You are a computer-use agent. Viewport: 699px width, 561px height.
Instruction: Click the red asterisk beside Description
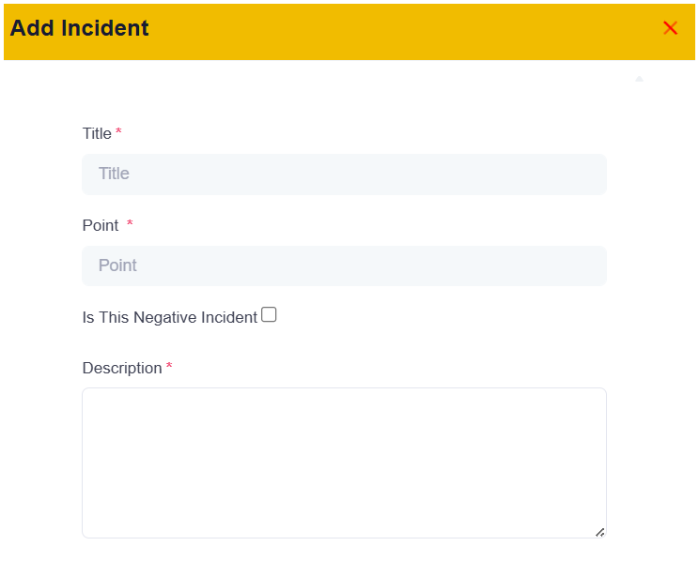click(x=169, y=366)
